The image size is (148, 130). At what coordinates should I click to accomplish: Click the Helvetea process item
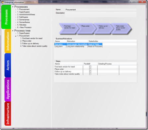point(22,25)
